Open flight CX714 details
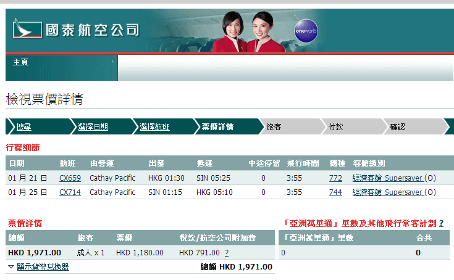Image resolution: width=454 pixels, height=280 pixels. click(70, 192)
